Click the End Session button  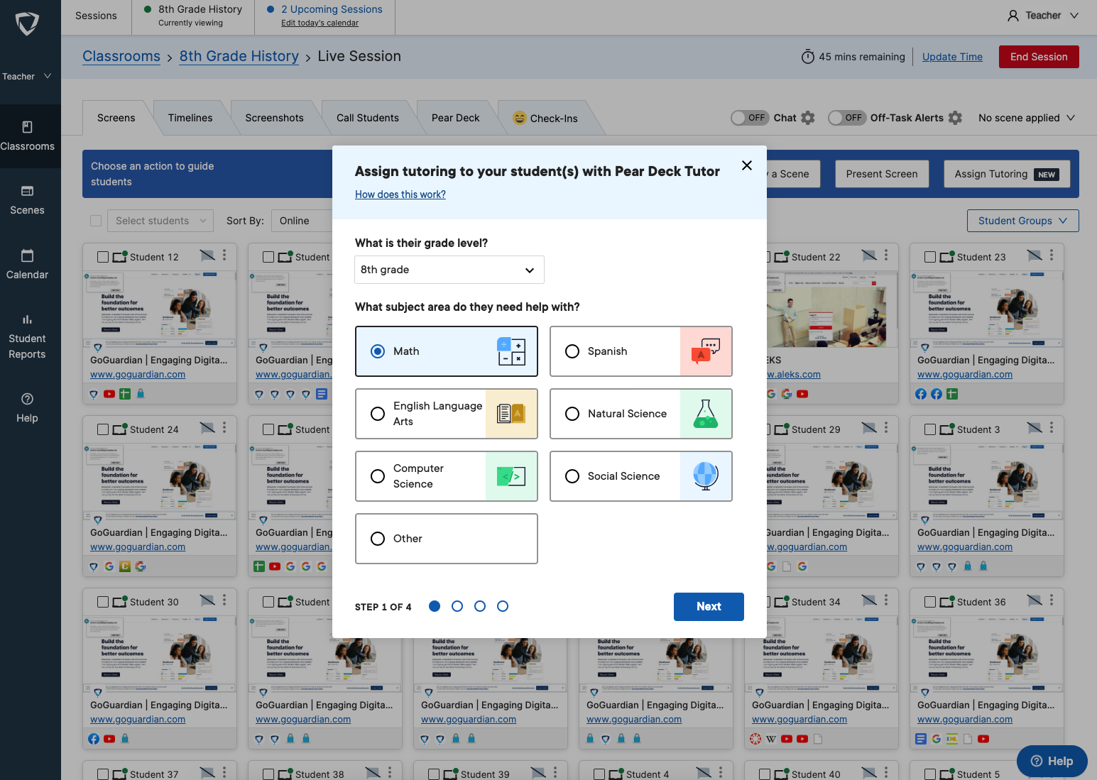[1039, 57]
